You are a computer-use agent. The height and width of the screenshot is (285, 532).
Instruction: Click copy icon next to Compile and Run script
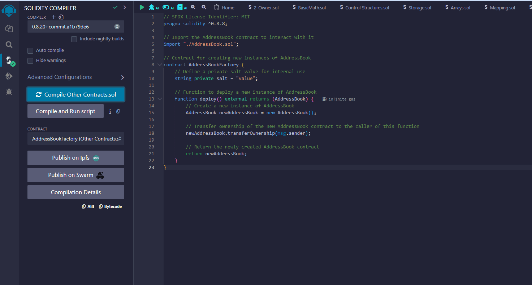[x=118, y=111]
